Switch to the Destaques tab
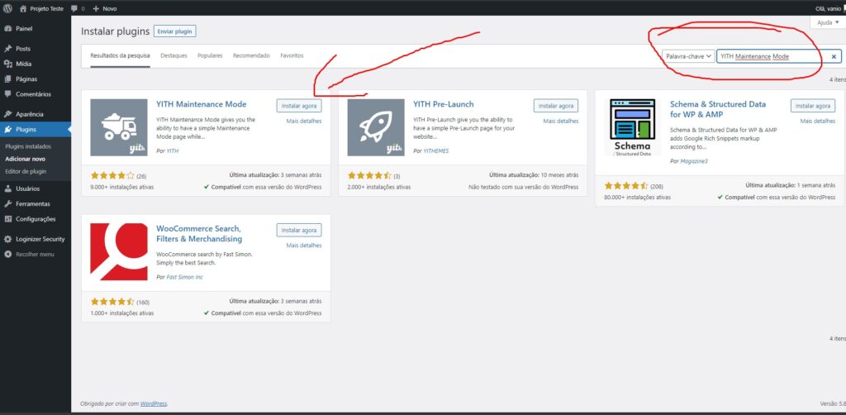The width and height of the screenshot is (846, 415). 173,55
